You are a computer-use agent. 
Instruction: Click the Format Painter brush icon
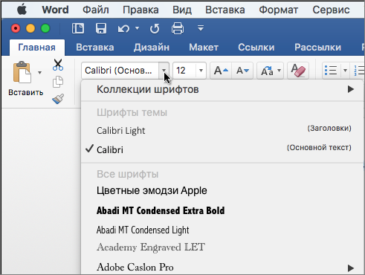58,99
